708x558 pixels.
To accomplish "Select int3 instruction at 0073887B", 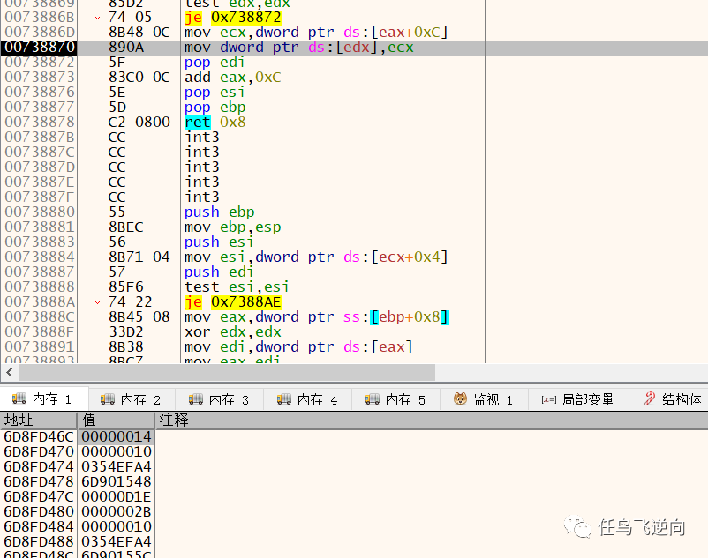I will point(202,137).
